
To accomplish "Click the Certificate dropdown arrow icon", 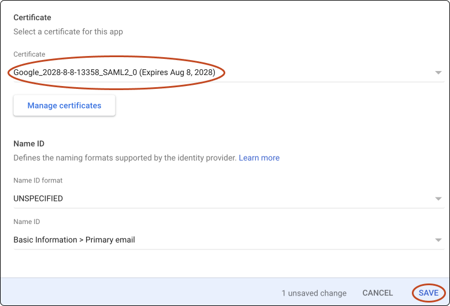I will pos(438,73).
